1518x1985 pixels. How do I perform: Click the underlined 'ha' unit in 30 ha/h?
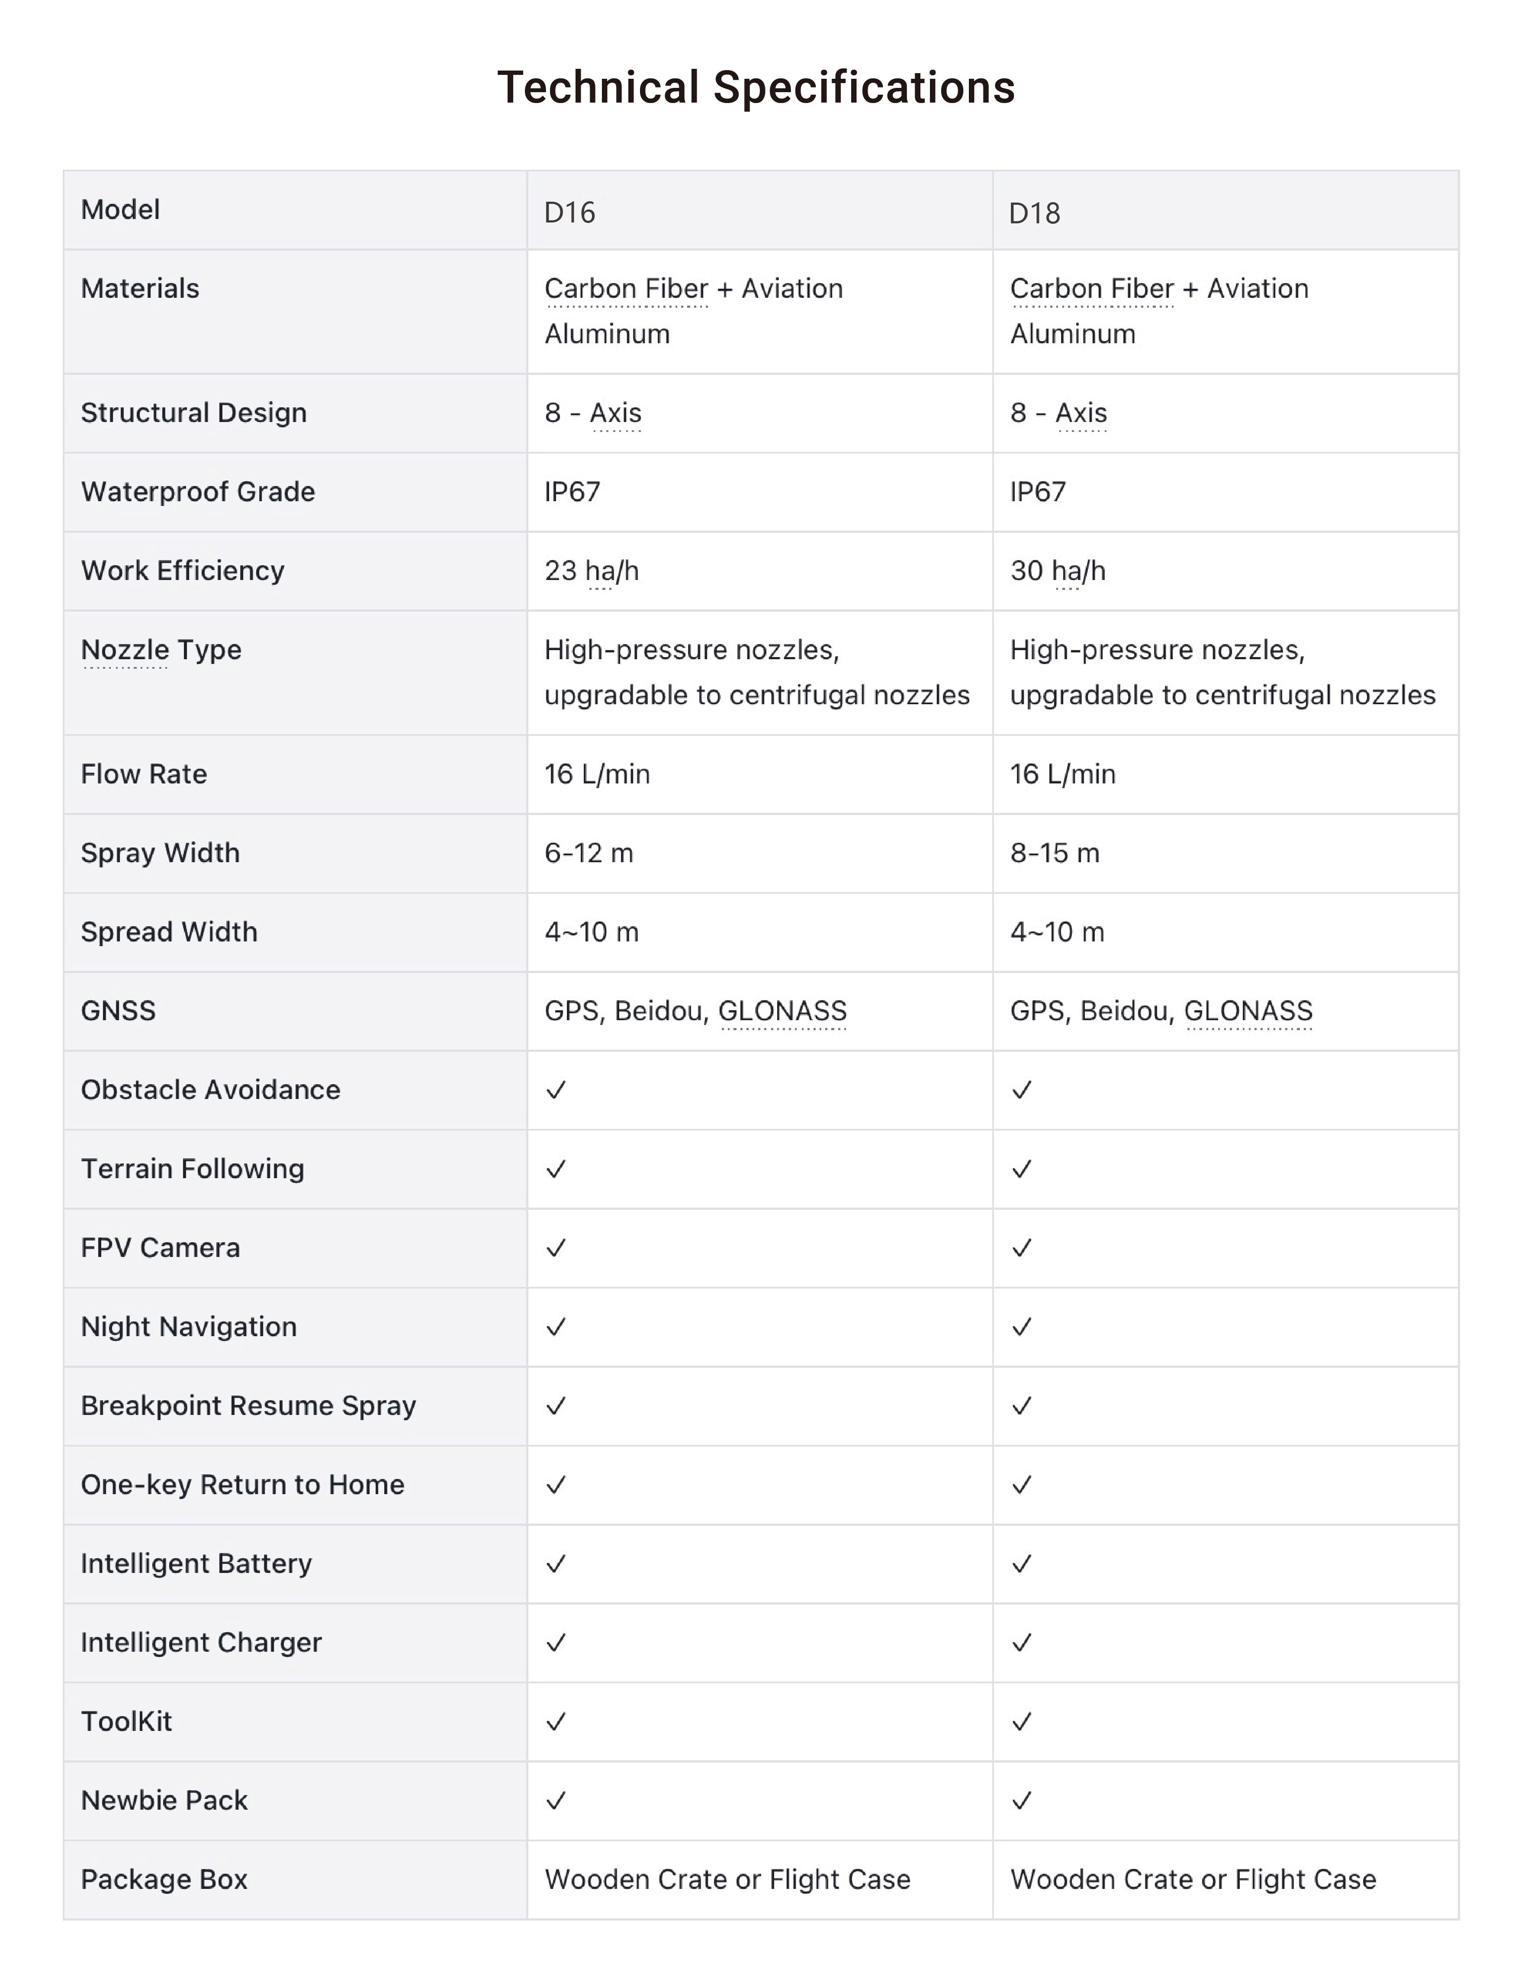click(1066, 571)
